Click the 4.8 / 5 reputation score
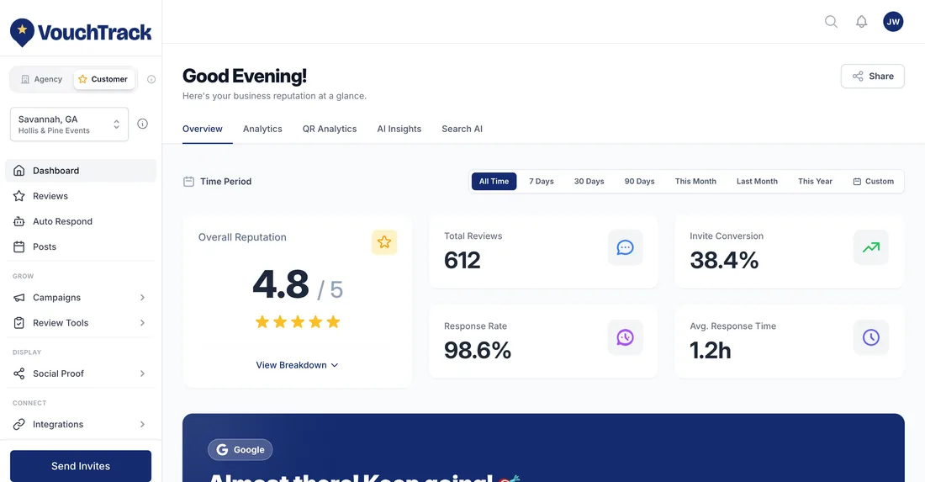The image size is (925, 482). click(298, 285)
